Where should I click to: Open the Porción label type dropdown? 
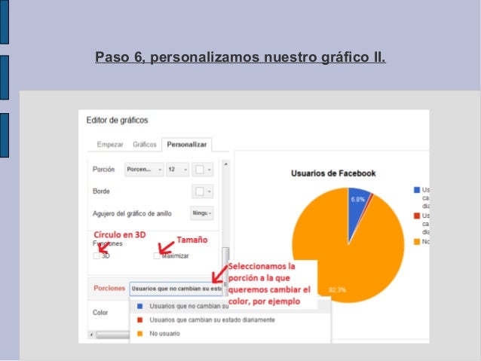click(x=144, y=170)
